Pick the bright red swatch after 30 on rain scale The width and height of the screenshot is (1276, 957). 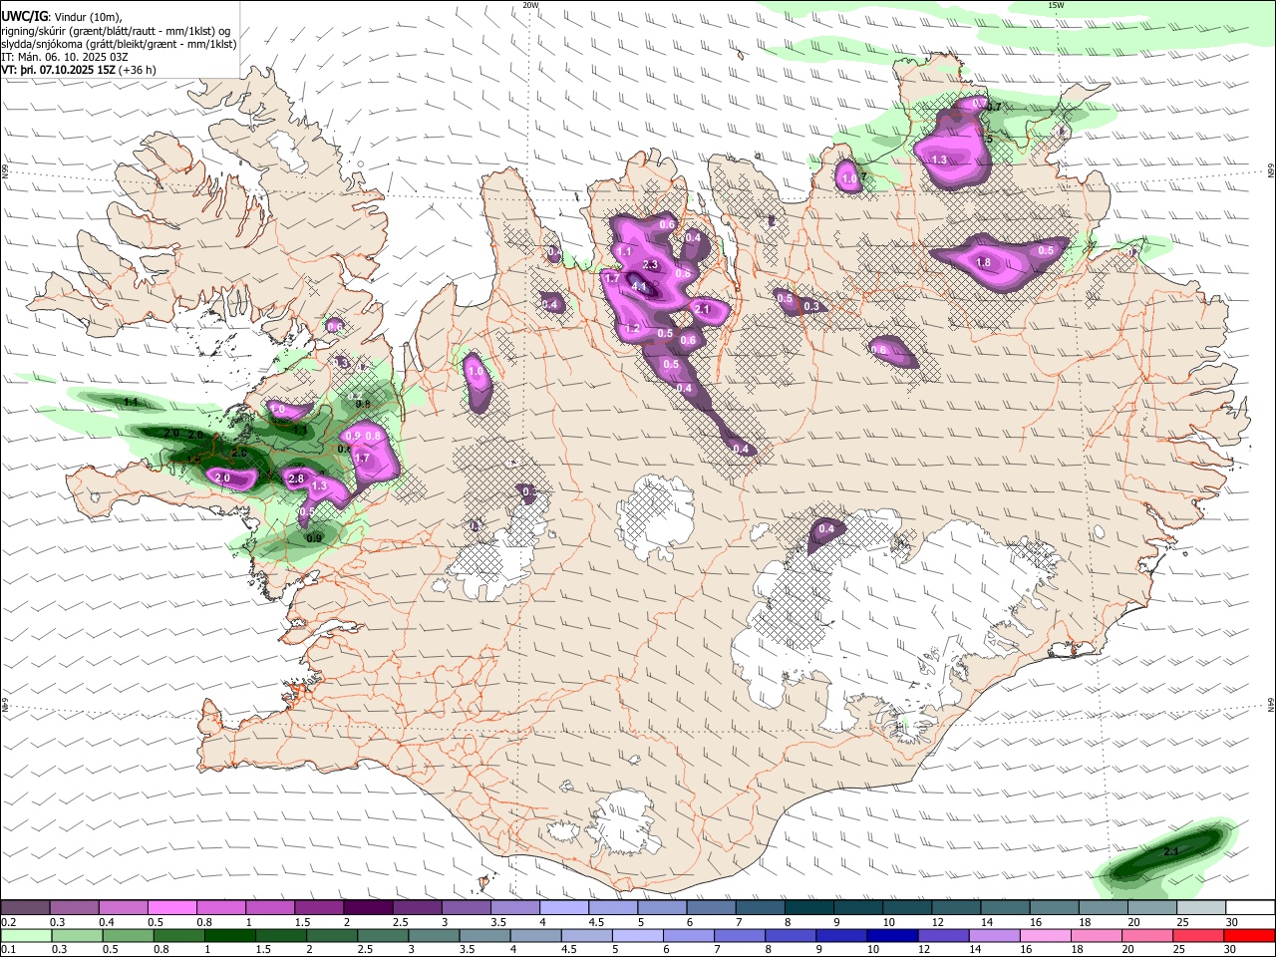[1250, 935]
